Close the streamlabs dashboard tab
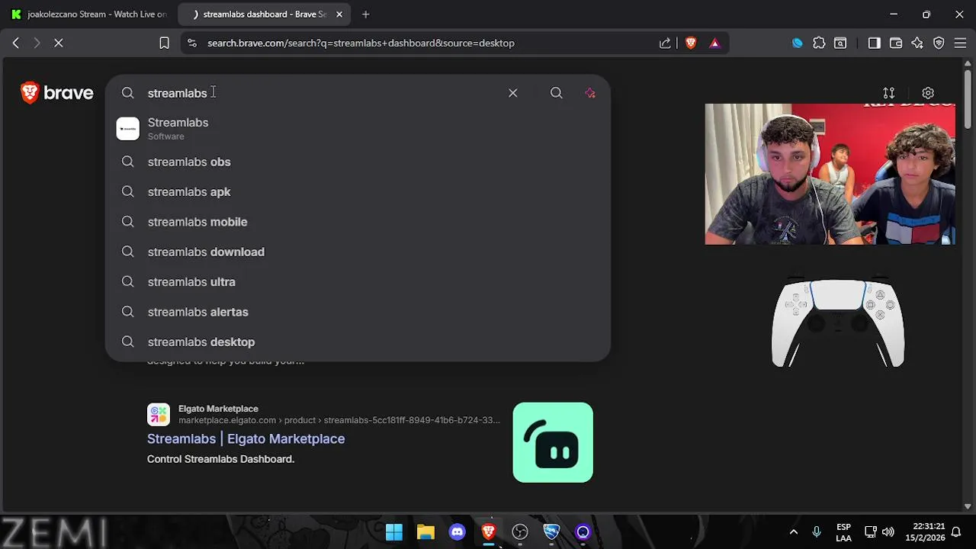The width and height of the screenshot is (976, 549). click(x=339, y=14)
